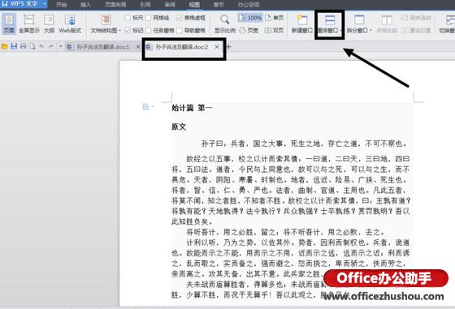
Task: Open the WPS 文字 application menu dropdown
Action: 45,4
